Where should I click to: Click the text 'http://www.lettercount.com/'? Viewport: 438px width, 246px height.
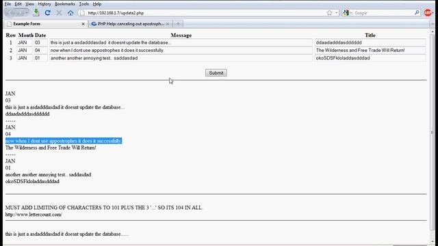[34, 215]
